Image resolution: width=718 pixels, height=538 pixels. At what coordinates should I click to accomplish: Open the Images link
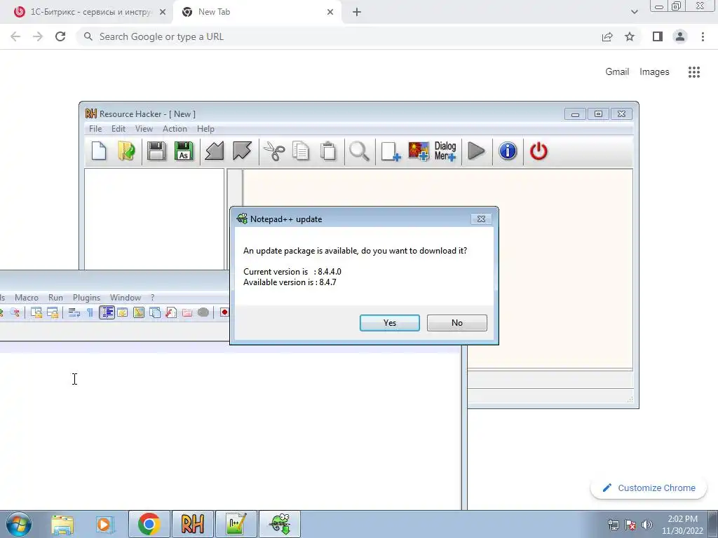[x=654, y=72]
